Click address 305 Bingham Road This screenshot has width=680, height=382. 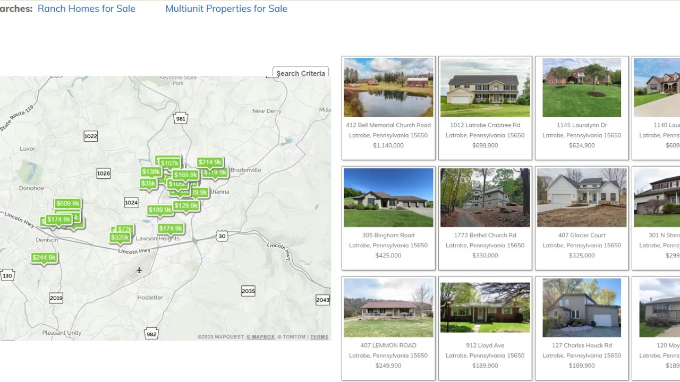pos(388,235)
